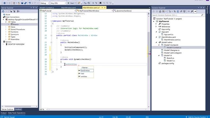210x118 pixels.
Task: Click View Code icon in Solution Explorer
Action: (x=189, y=11)
